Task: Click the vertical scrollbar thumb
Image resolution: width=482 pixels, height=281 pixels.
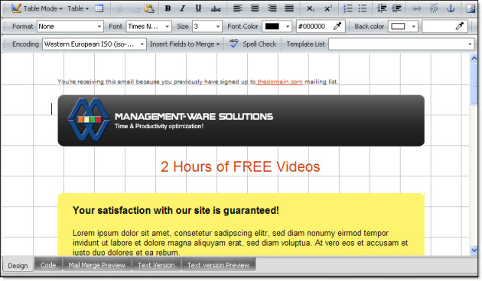Action: pos(474,84)
